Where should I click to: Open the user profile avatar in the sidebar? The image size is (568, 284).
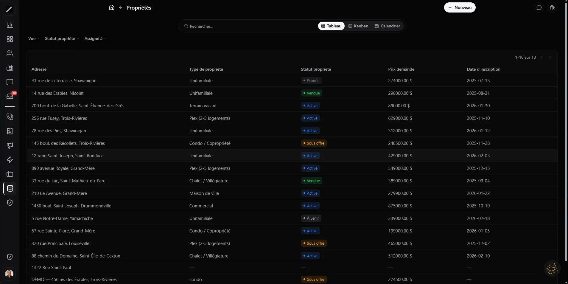(x=10, y=274)
